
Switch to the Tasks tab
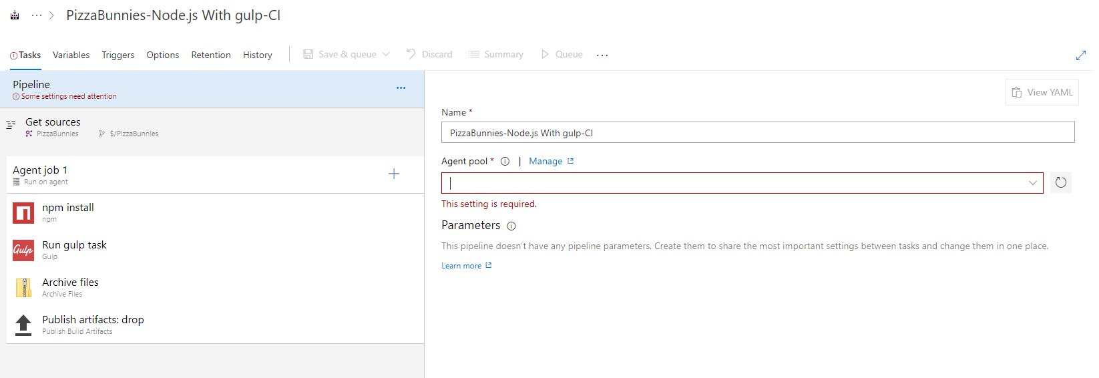26,55
